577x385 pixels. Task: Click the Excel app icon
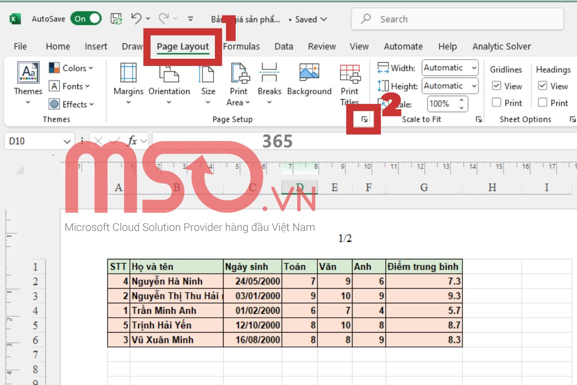pos(15,19)
